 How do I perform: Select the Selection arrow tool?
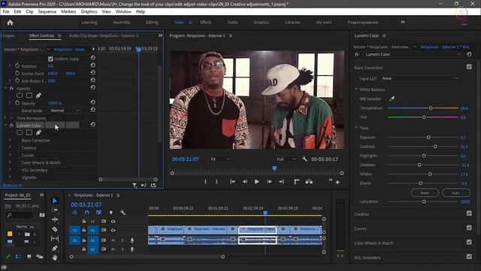point(55,201)
